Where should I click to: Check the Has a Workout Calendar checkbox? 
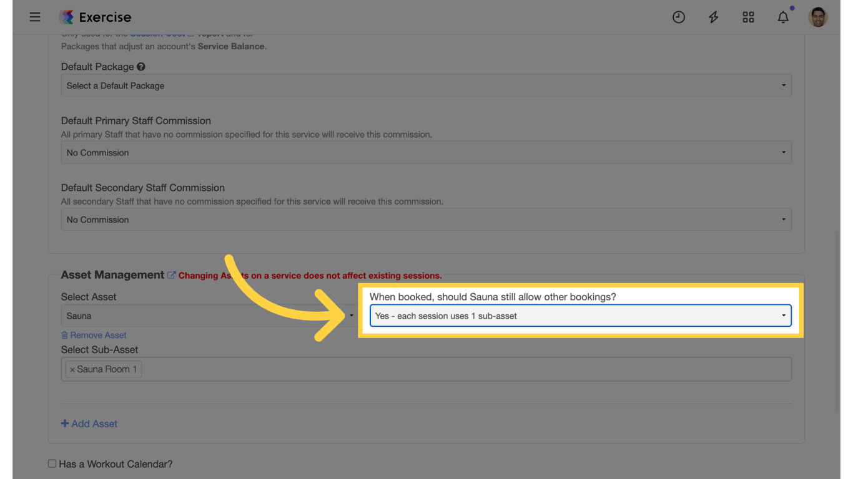tap(52, 463)
